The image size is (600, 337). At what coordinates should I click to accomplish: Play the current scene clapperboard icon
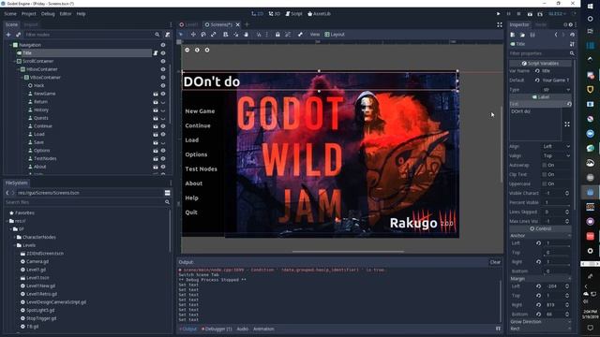point(530,14)
